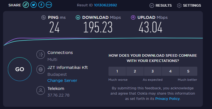Click the ping latency icon

[44, 17]
